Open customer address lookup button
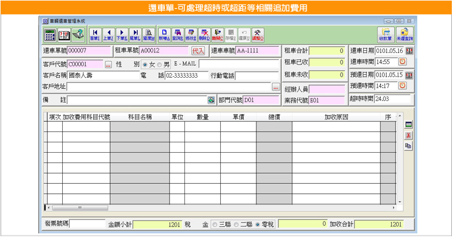This screenshot has width=453, height=238. click(x=276, y=87)
